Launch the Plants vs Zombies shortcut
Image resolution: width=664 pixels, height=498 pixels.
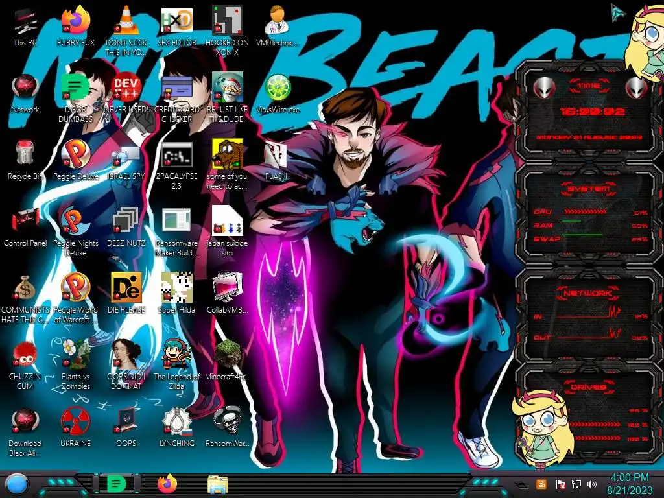(76, 366)
